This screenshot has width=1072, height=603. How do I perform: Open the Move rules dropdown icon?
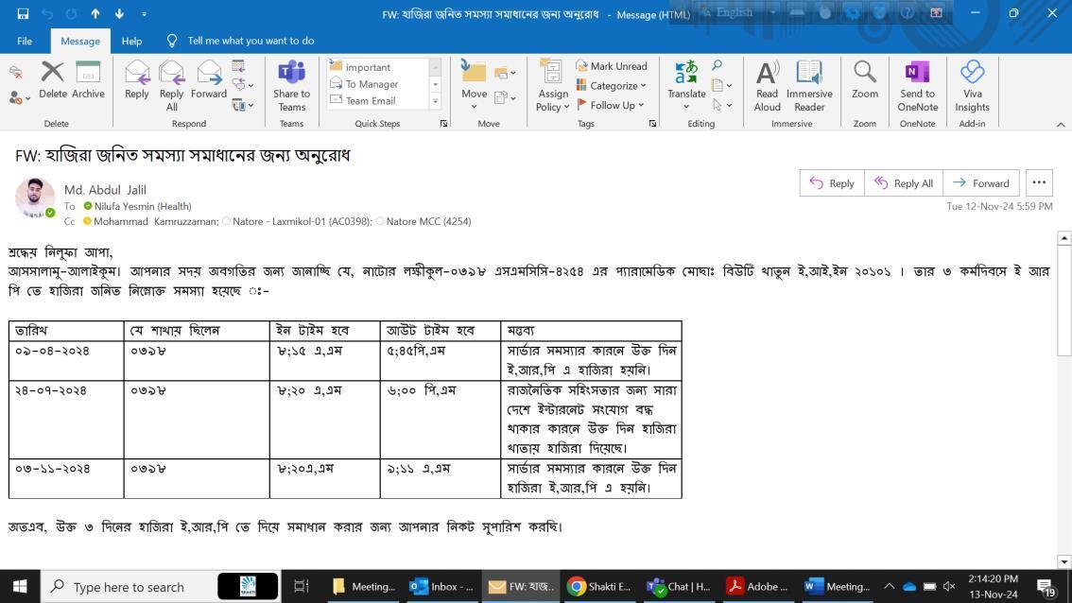pyautogui.click(x=505, y=72)
